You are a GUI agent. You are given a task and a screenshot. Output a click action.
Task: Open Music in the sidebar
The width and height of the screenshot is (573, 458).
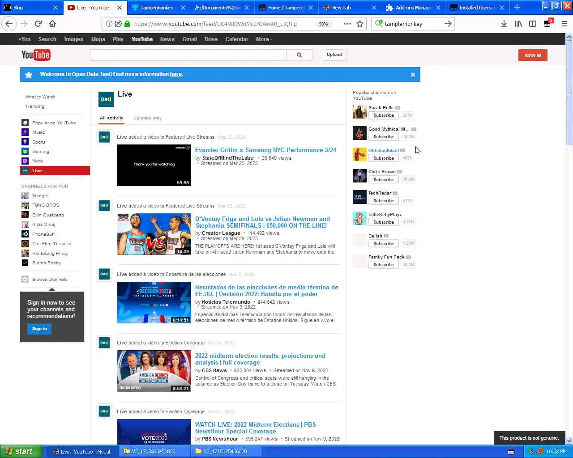click(38, 132)
